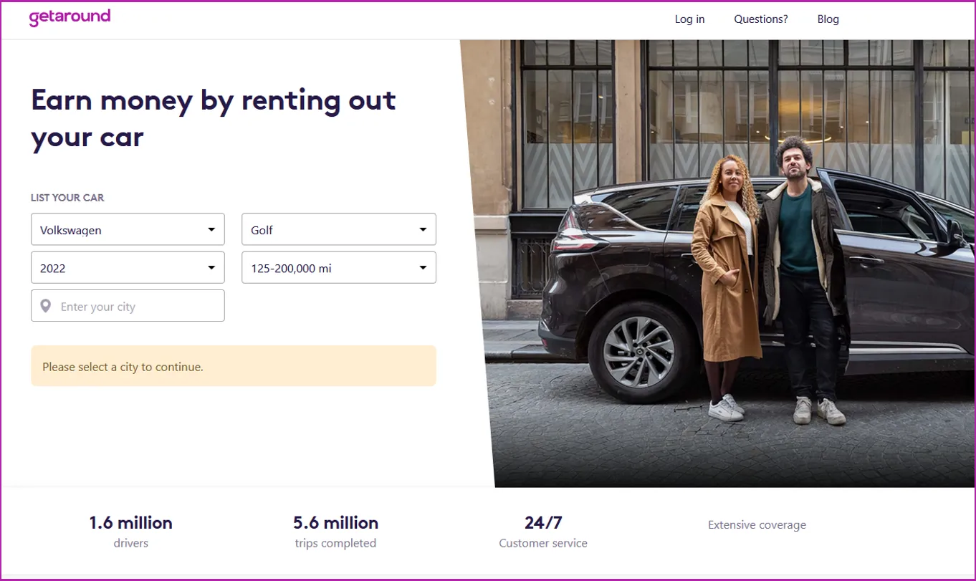
Task: Click the LIST YOUR CAR label
Action: click(x=67, y=198)
